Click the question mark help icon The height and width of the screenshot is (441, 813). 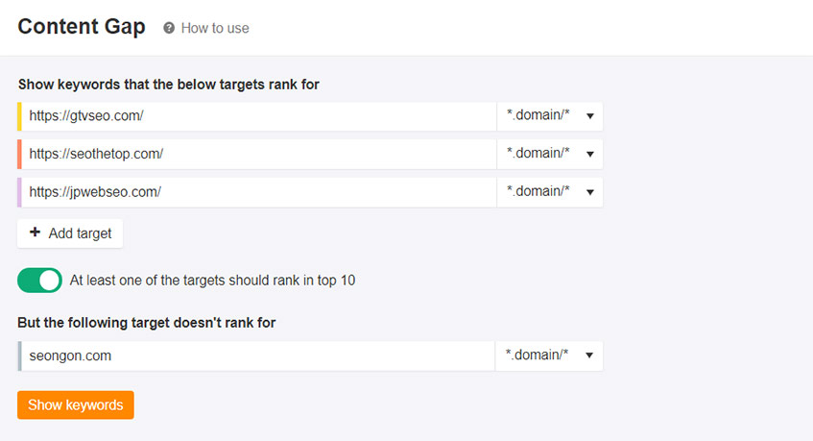(x=169, y=28)
